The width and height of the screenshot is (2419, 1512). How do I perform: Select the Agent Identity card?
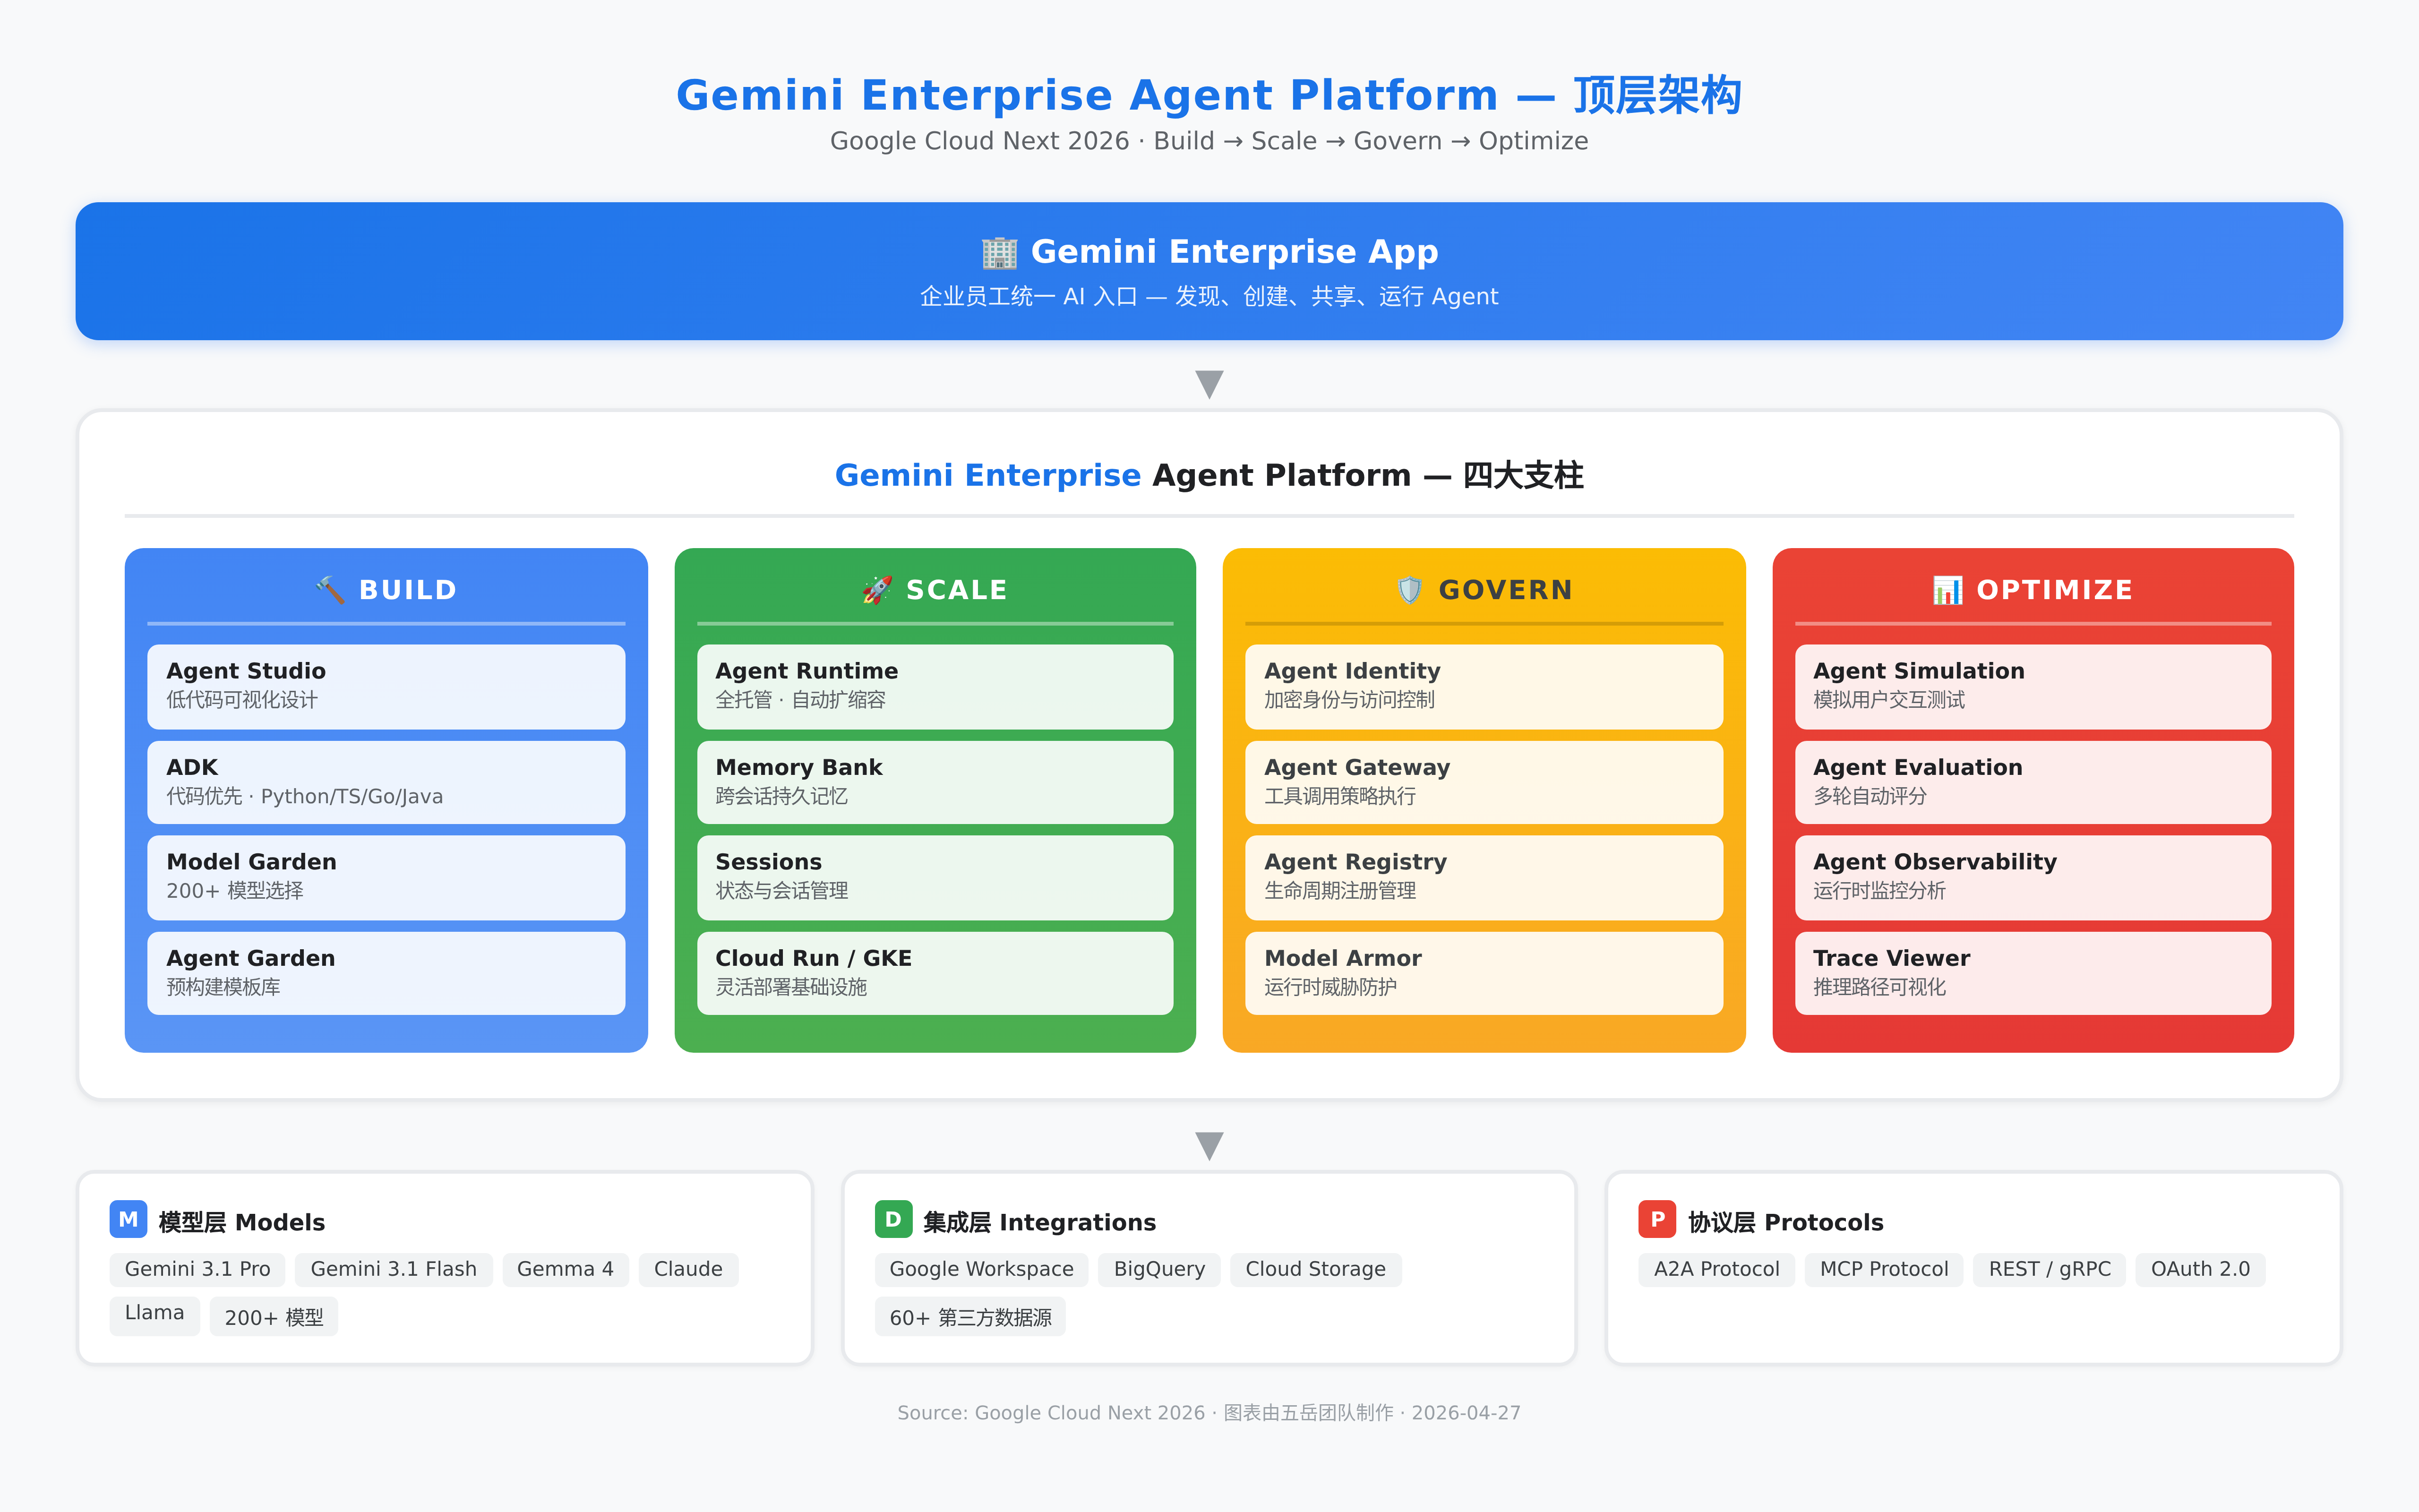1484,686
